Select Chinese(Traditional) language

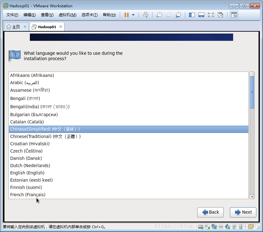128,136
